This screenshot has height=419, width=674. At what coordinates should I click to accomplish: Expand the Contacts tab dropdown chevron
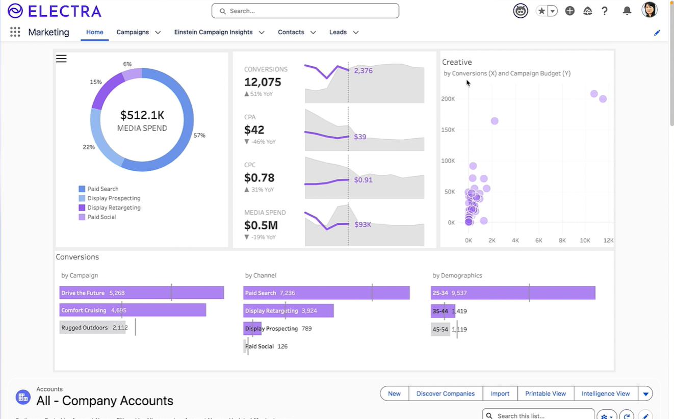[313, 32]
